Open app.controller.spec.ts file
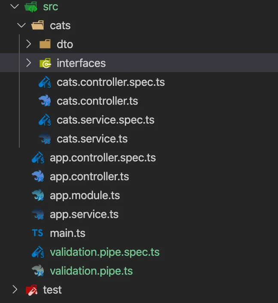 (x=103, y=158)
